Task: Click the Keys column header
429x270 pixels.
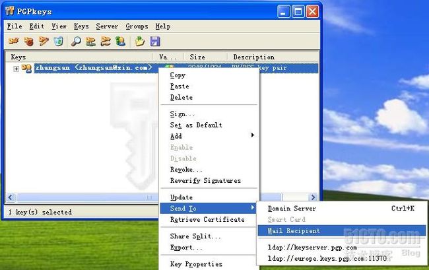Action: [x=79, y=57]
